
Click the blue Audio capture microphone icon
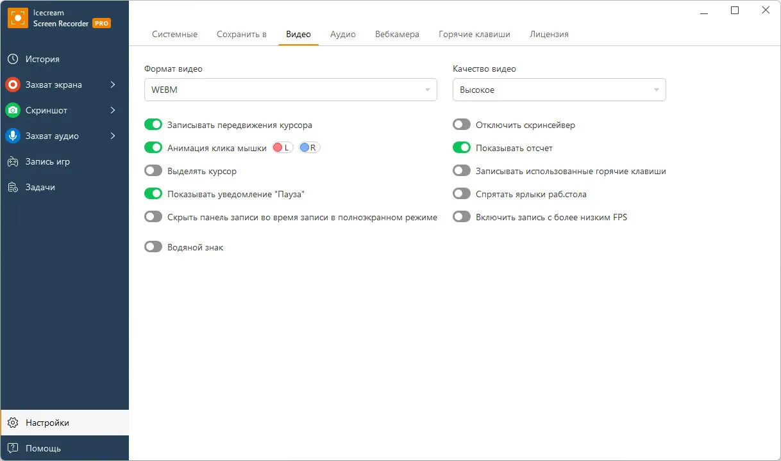click(x=13, y=136)
